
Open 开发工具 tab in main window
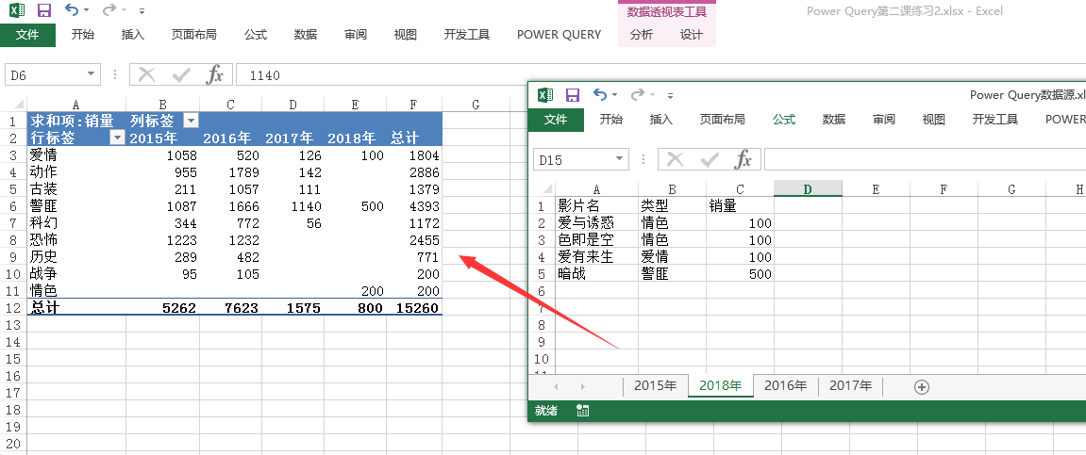(x=467, y=35)
